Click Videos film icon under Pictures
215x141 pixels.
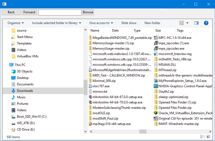pos(14,110)
